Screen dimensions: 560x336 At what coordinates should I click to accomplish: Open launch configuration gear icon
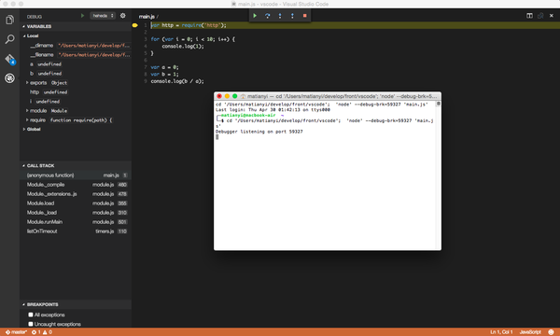(123, 16)
